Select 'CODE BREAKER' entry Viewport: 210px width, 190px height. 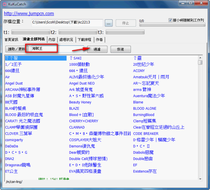(x=146, y=134)
